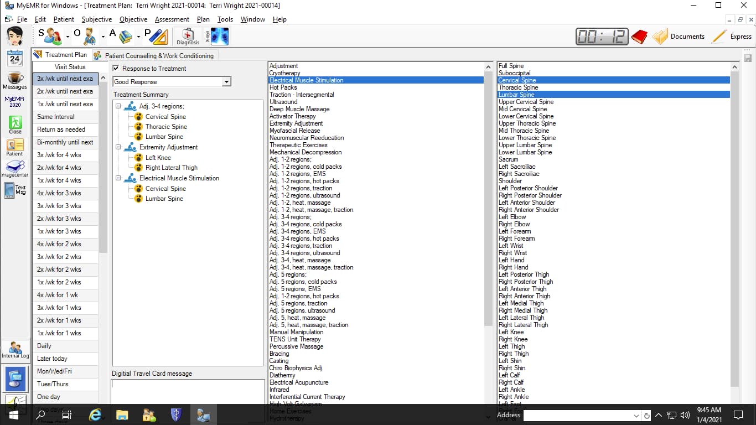The image size is (756, 425).
Task: Click inside the Address field on the taskbar
Action: [581, 415]
